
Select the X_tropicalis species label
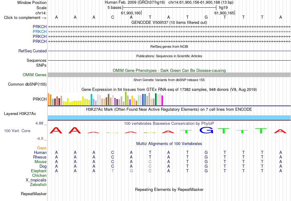[x=36, y=180]
